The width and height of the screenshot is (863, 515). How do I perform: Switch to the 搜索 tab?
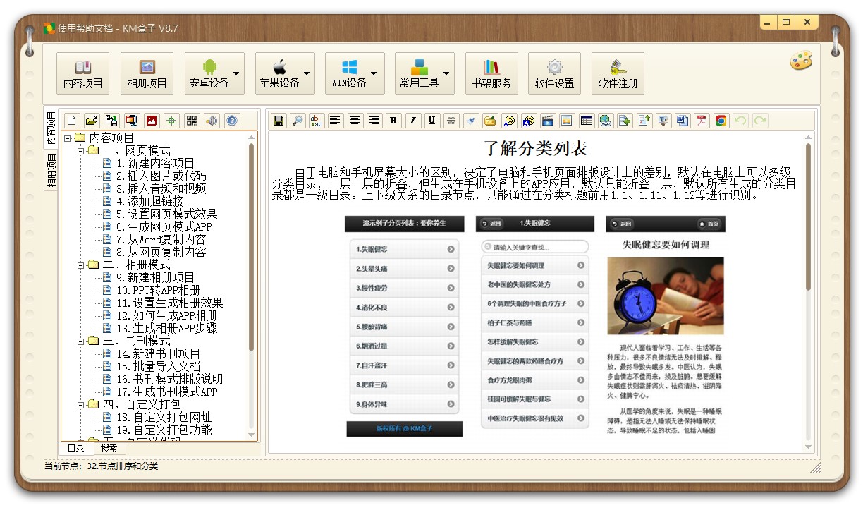coord(109,448)
